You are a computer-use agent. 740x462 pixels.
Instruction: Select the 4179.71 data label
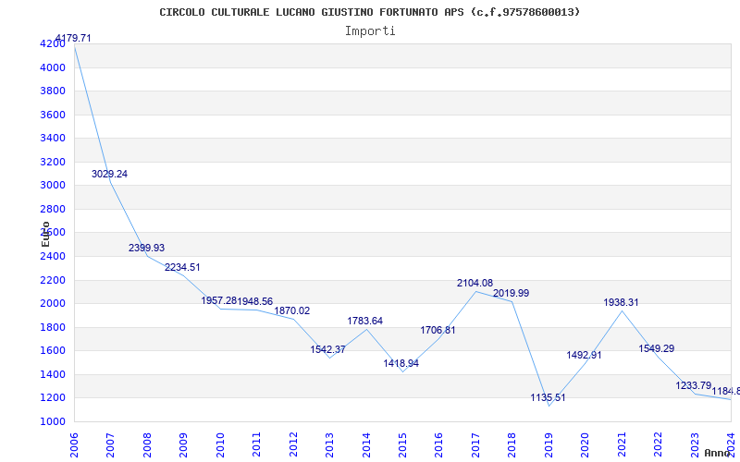click(73, 38)
